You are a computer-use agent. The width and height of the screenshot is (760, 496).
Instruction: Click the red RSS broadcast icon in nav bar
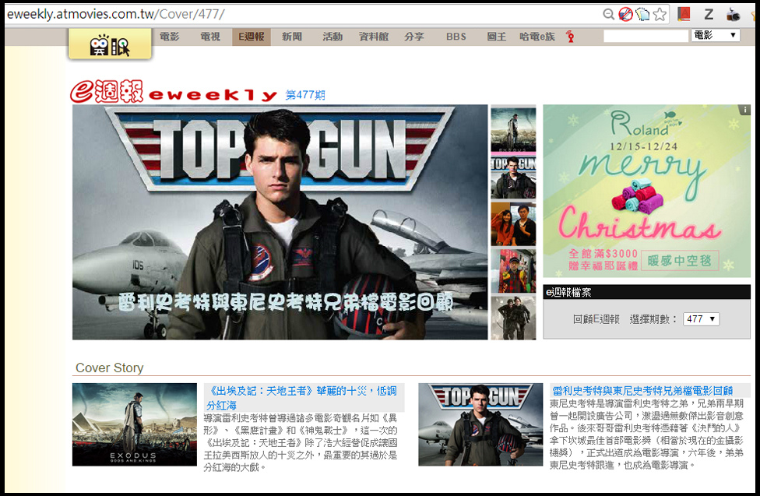point(570,37)
